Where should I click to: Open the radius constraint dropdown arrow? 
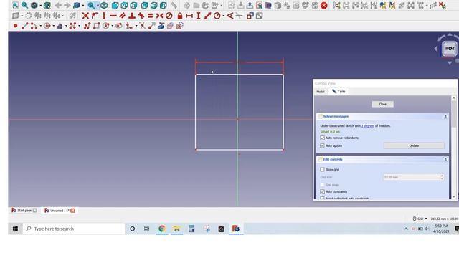pyautogui.click(x=223, y=16)
